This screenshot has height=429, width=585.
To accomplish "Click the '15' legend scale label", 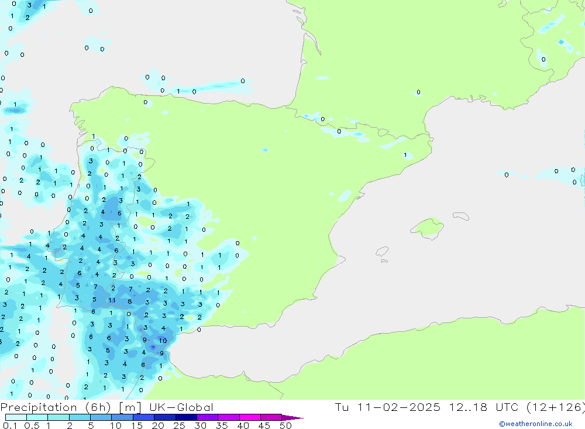I will (137, 425).
